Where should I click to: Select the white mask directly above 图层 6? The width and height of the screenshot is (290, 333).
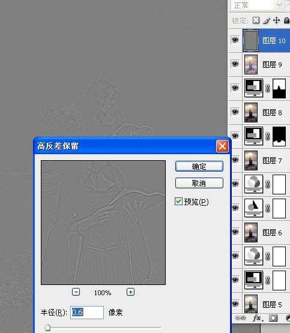click(x=279, y=208)
